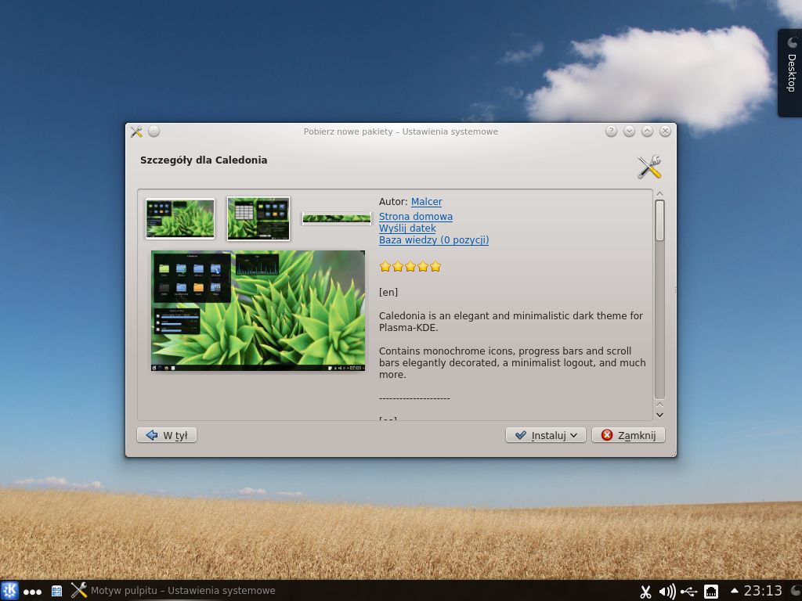802x601 pixels.
Task: Open the Malcer author link
Action: coord(427,202)
